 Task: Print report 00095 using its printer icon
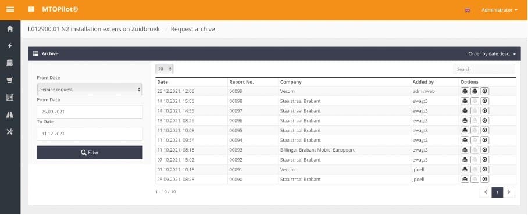[465, 130]
